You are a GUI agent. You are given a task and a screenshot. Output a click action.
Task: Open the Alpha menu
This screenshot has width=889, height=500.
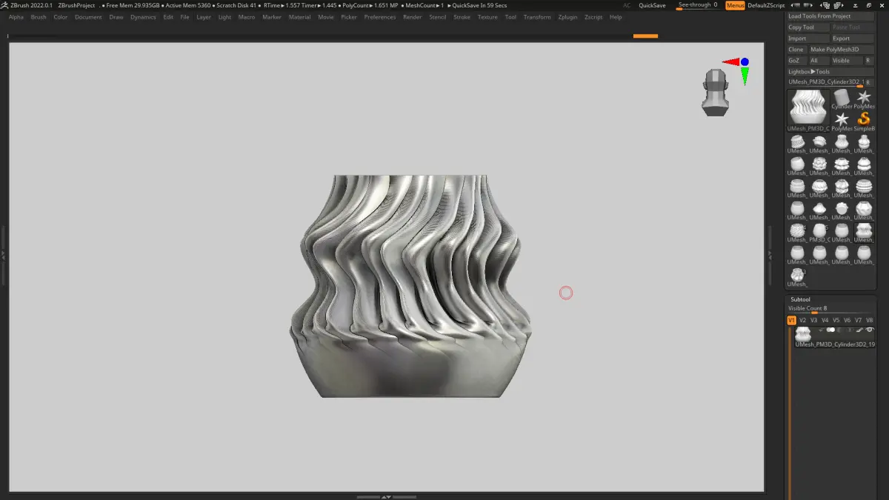(x=16, y=17)
